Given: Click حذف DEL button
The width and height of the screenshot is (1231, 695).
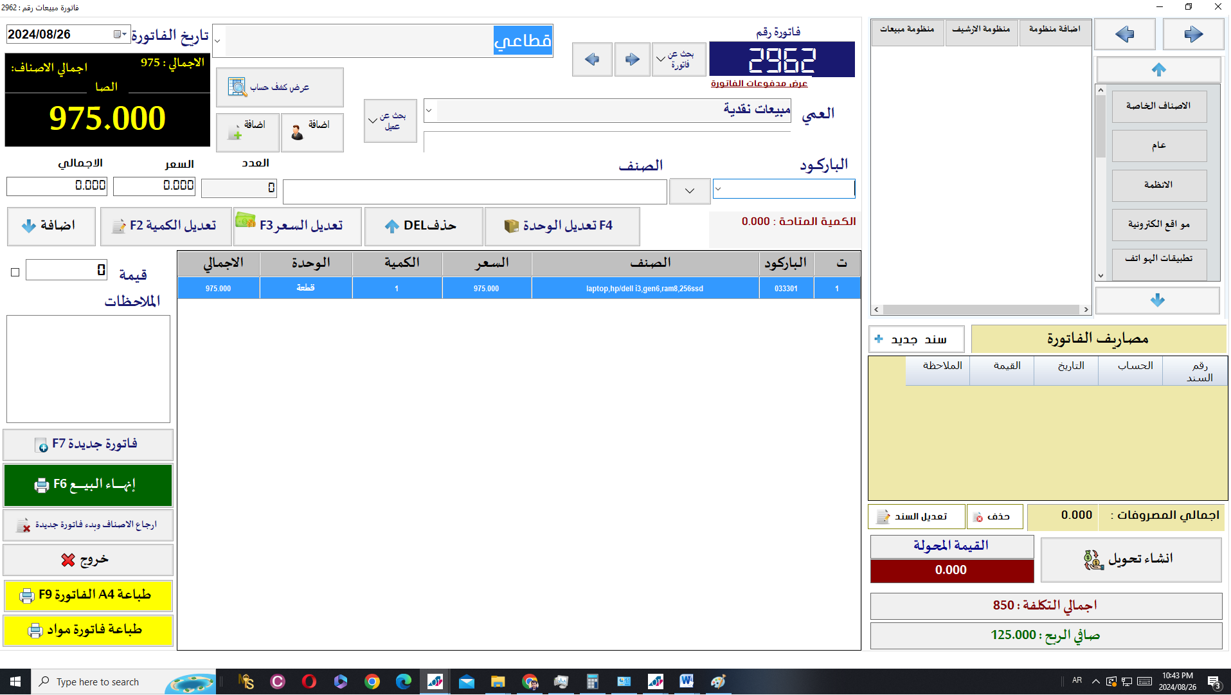Looking at the screenshot, I should coord(424,226).
